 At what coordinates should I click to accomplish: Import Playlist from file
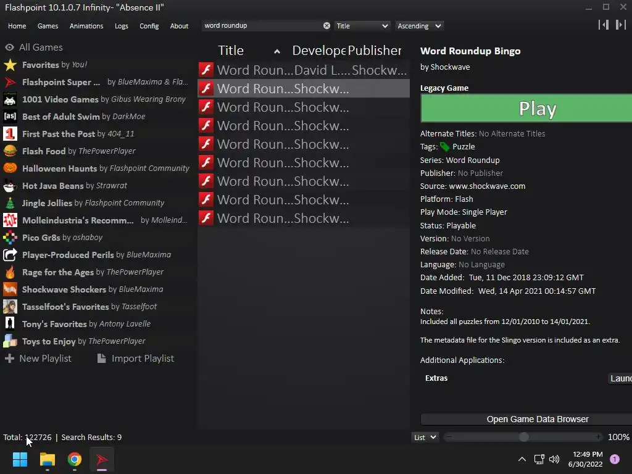[x=135, y=359]
